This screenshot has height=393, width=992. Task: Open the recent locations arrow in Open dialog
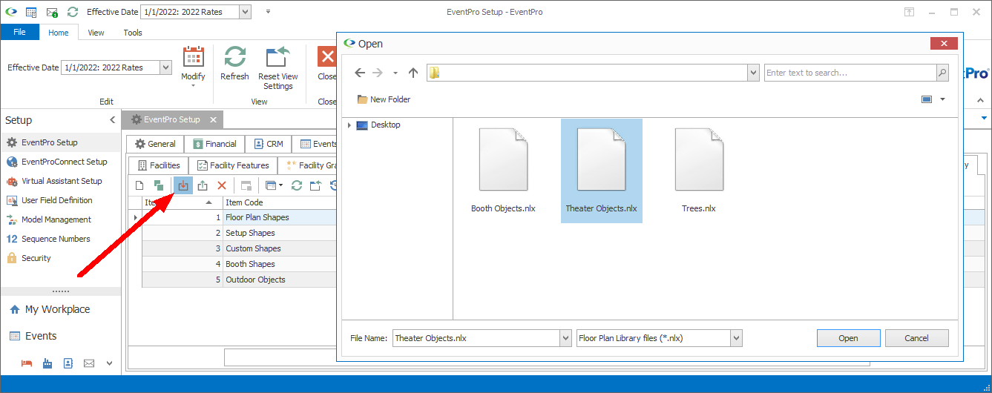point(395,73)
